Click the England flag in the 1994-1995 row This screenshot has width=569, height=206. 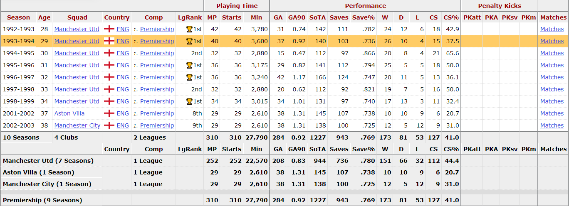tap(109, 53)
